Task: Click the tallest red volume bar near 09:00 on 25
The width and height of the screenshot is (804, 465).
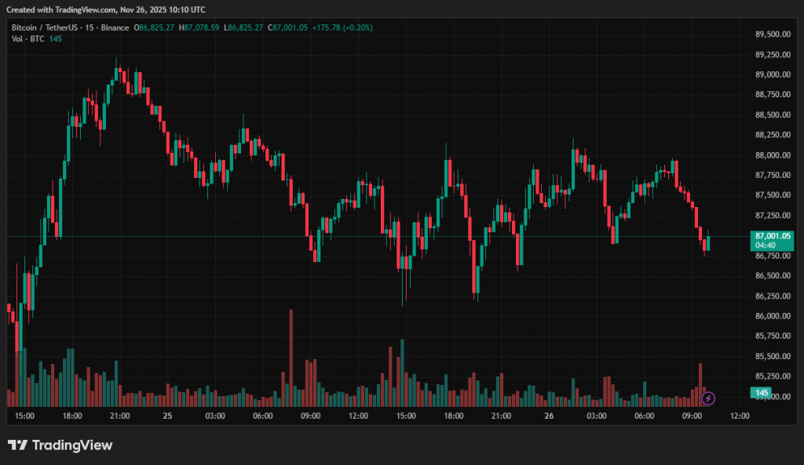Action: coord(291,357)
